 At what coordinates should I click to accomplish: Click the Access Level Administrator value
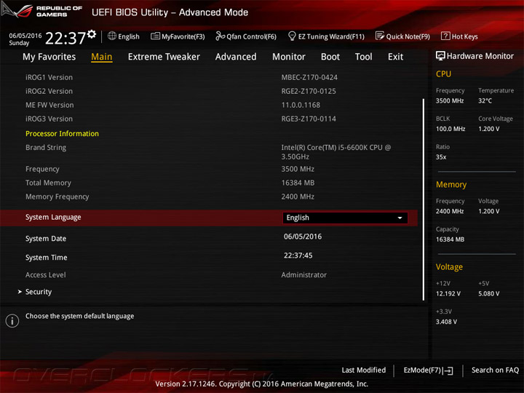[x=303, y=275]
